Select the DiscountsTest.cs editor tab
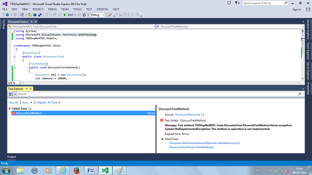Screen dimensions: 312x175 (x=18, y=22)
